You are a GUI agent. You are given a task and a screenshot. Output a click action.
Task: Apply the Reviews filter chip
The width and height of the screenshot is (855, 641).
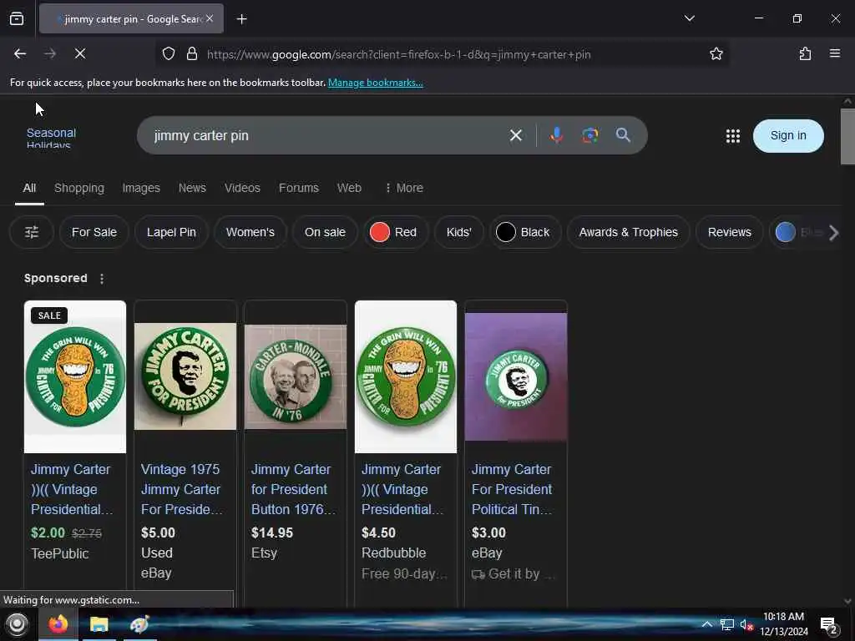[x=729, y=232]
